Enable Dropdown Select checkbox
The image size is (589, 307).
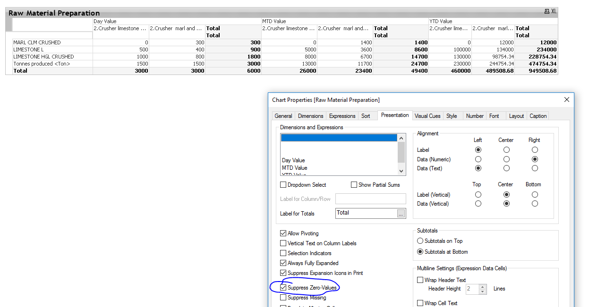[x=283, y=185]
